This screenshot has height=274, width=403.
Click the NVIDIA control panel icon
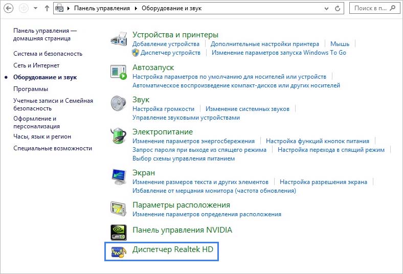click(119, 233)
